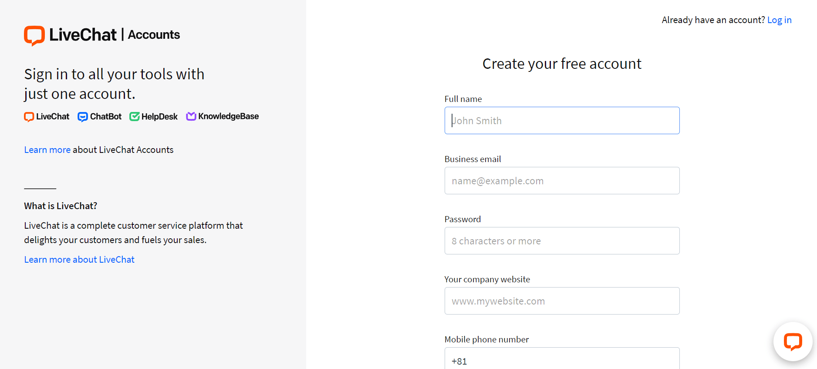Click the Mobile phone number field
This screenshot has width=817, height=369.
pos(562,359)
